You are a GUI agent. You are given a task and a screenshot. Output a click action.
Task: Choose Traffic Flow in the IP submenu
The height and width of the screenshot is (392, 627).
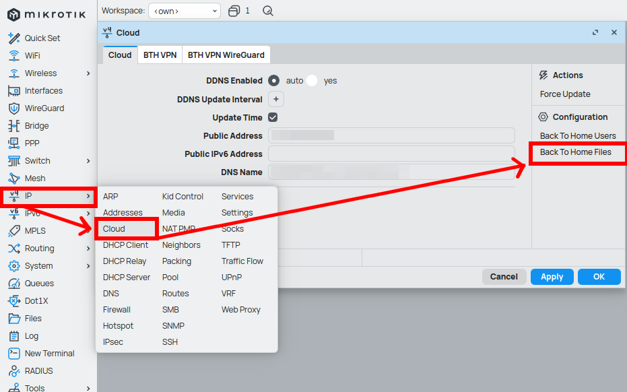click(242, 261)
